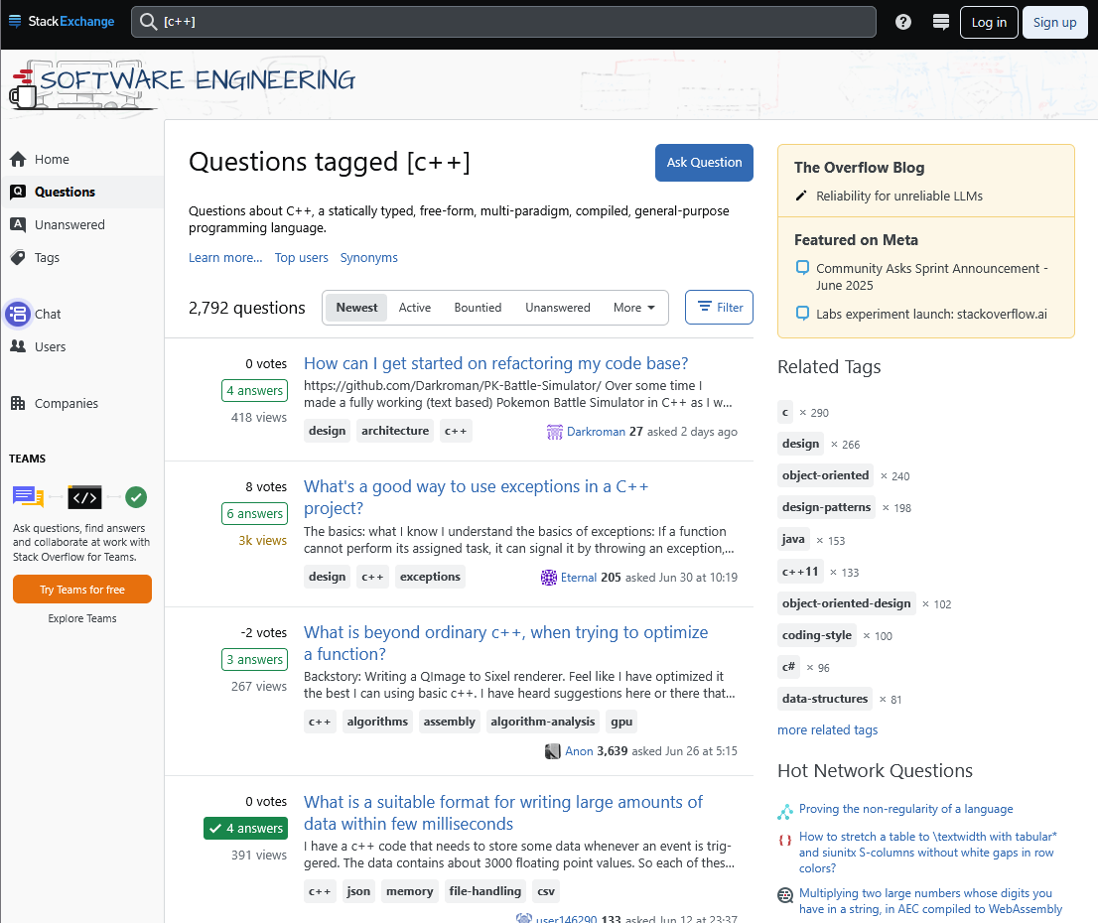The height and width of the screenshot is (923, 1098).
Task: Select the Bountied questions tab
Action: (x=478, y=308)
